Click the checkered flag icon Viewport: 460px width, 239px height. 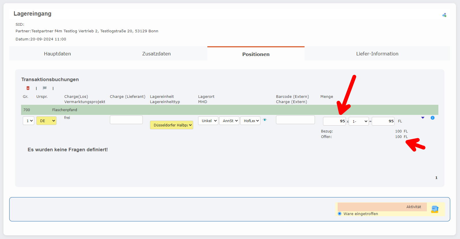(45, 88)
